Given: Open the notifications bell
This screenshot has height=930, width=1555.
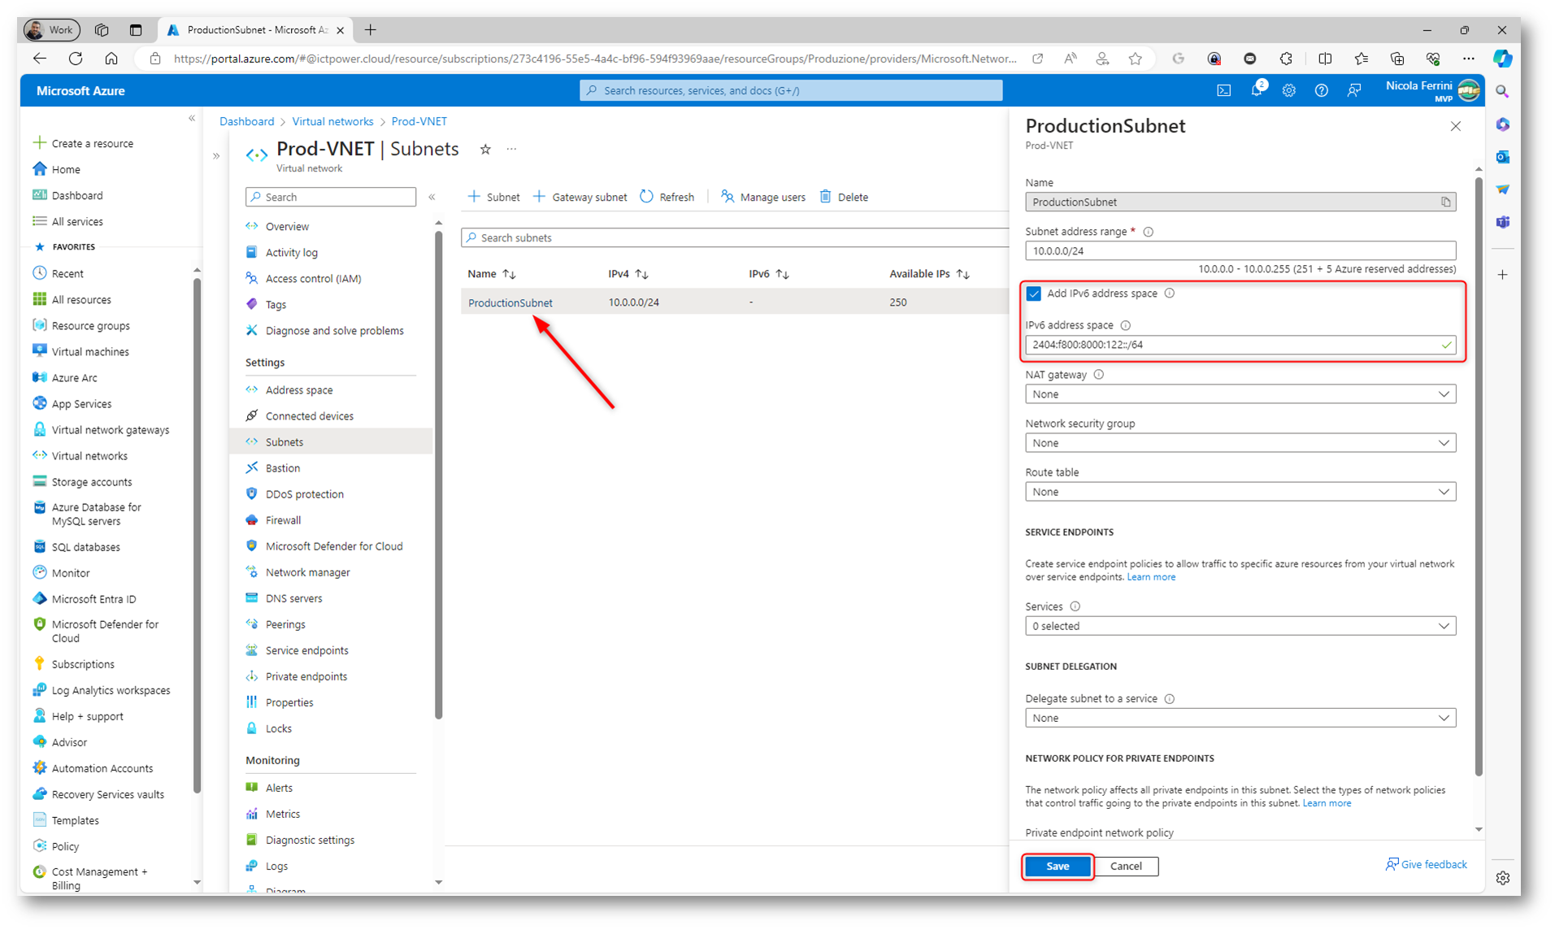Looking at the screenshot, I should coord(1257,89).
